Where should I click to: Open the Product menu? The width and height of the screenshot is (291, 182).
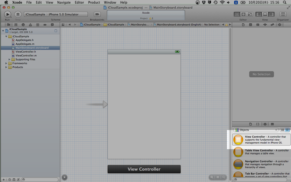point(94,2)
